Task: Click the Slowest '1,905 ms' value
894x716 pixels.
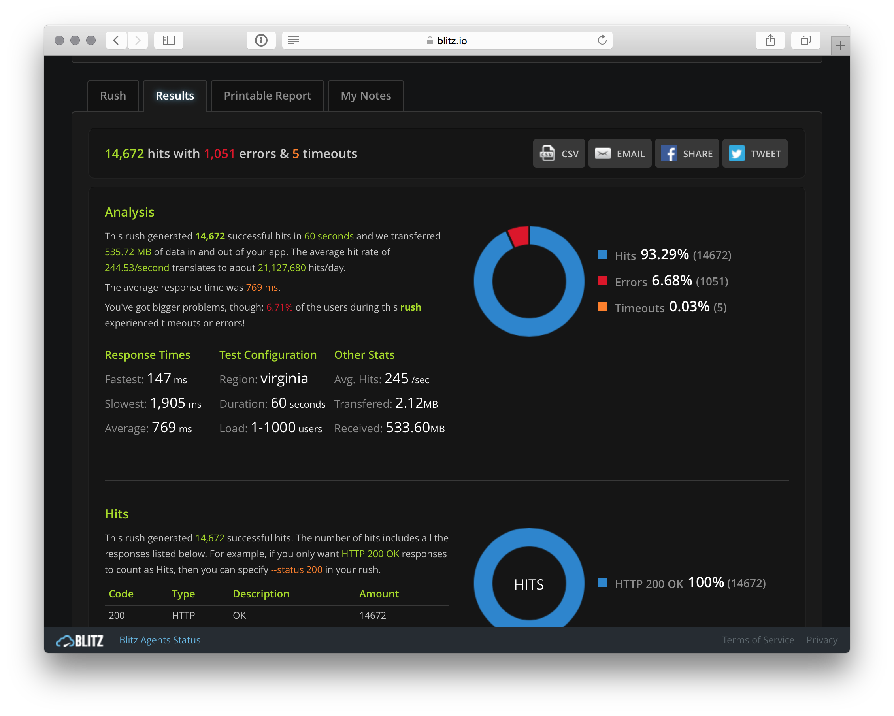Action: pyautogui.click(x=175, y=403)
